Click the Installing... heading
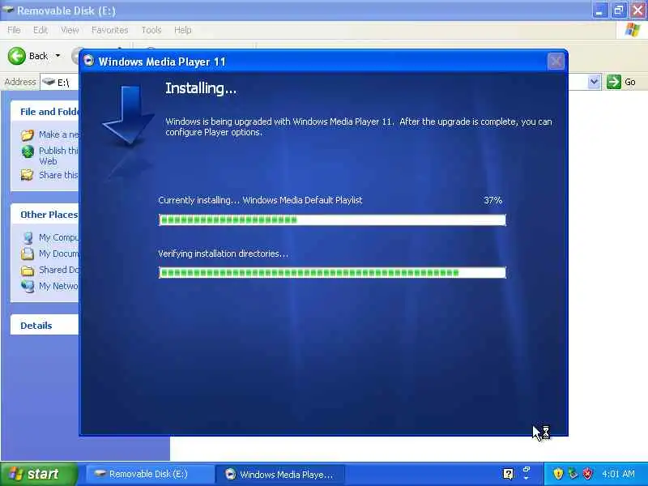This screenshot has height=486, width=648. (x=201, y=88)
